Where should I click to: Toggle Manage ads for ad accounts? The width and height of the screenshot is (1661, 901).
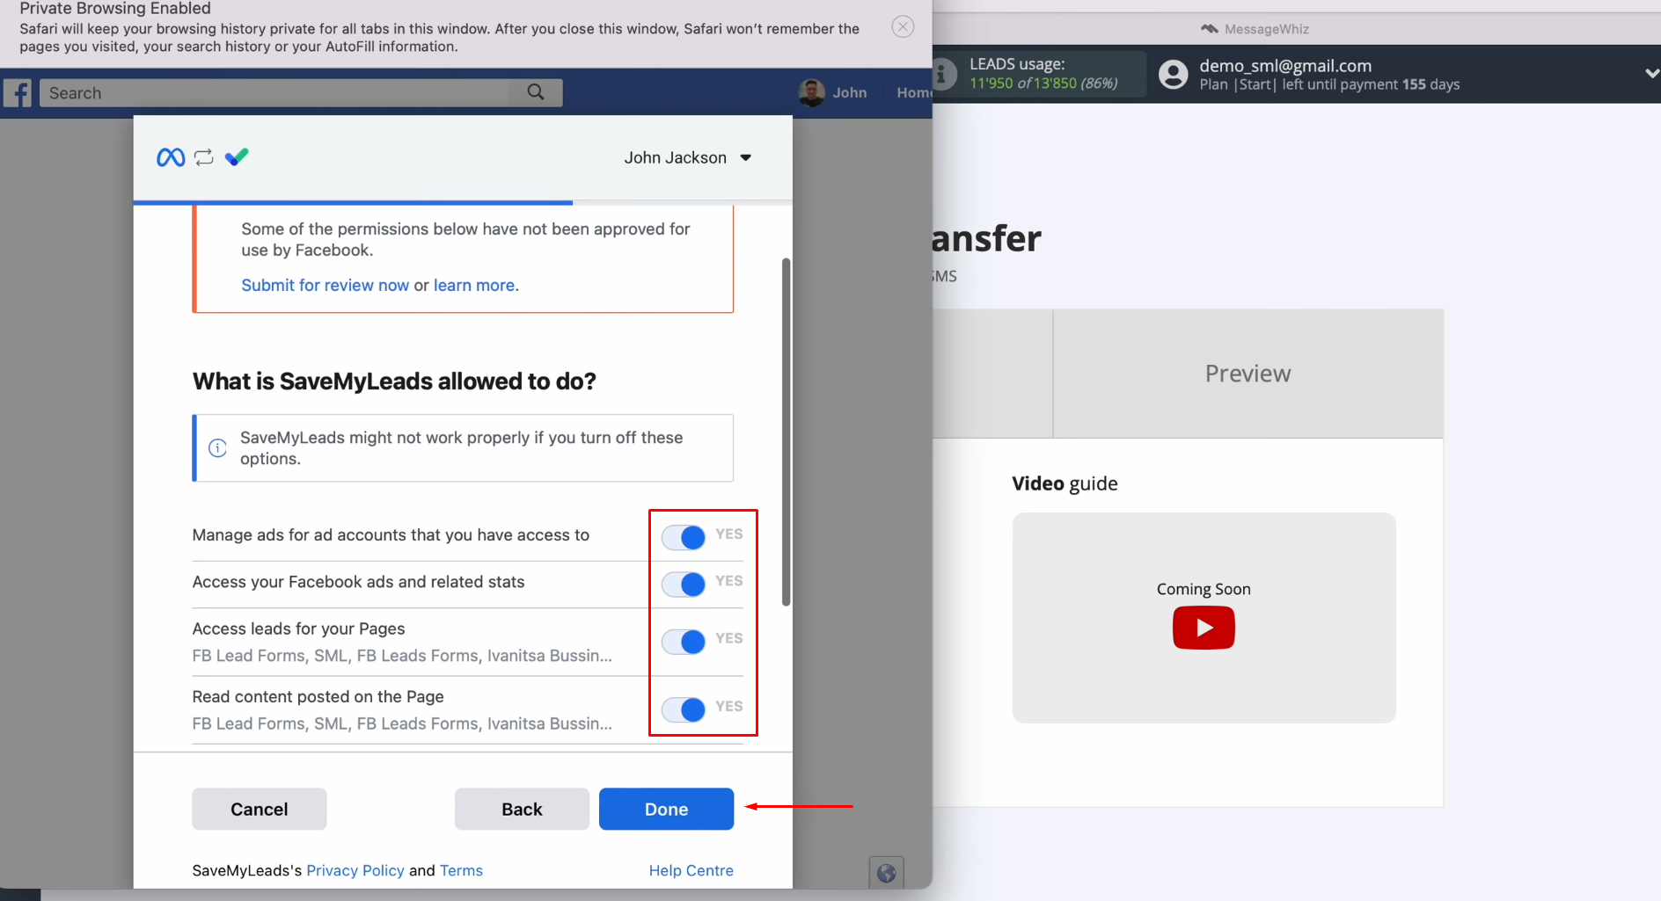[x=684, y=537]
